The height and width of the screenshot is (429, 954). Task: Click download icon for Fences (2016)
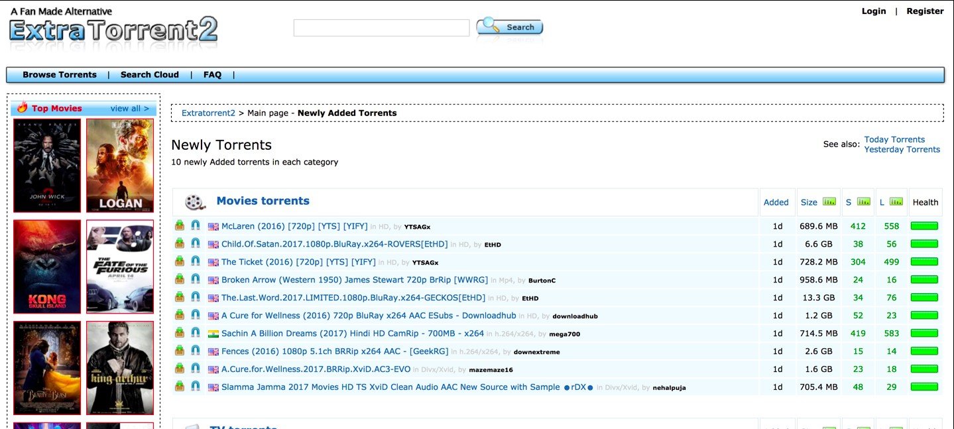[180, 351]
